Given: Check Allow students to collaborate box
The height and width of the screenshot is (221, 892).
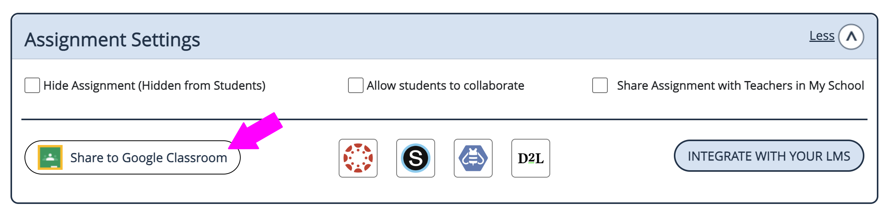Looking at the screenshot, I should pos(355,85).
